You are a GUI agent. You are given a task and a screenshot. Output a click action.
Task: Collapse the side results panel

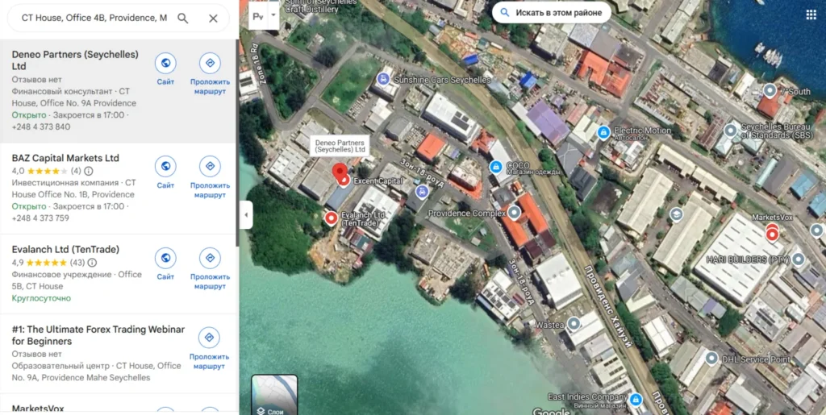246,214
